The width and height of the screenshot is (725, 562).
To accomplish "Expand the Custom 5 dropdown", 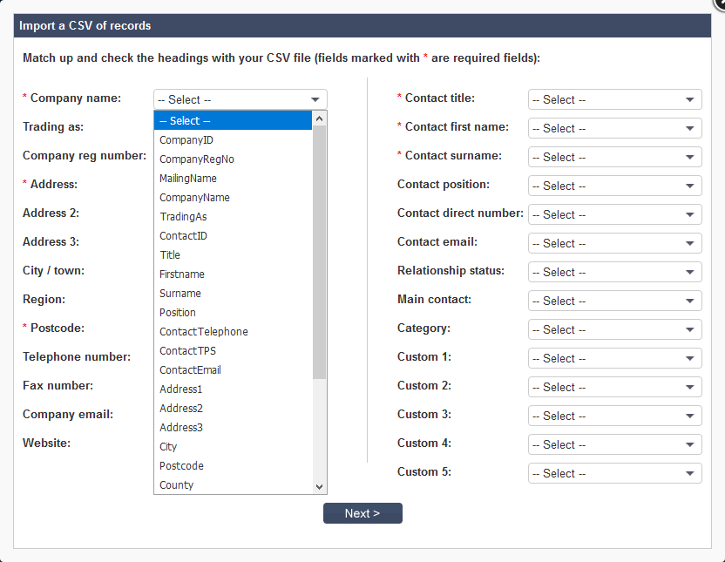I will click(614, 473).
